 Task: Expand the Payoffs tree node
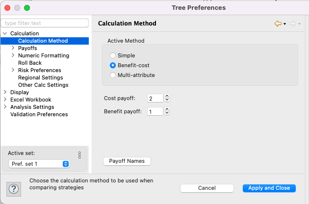point(13,49)
